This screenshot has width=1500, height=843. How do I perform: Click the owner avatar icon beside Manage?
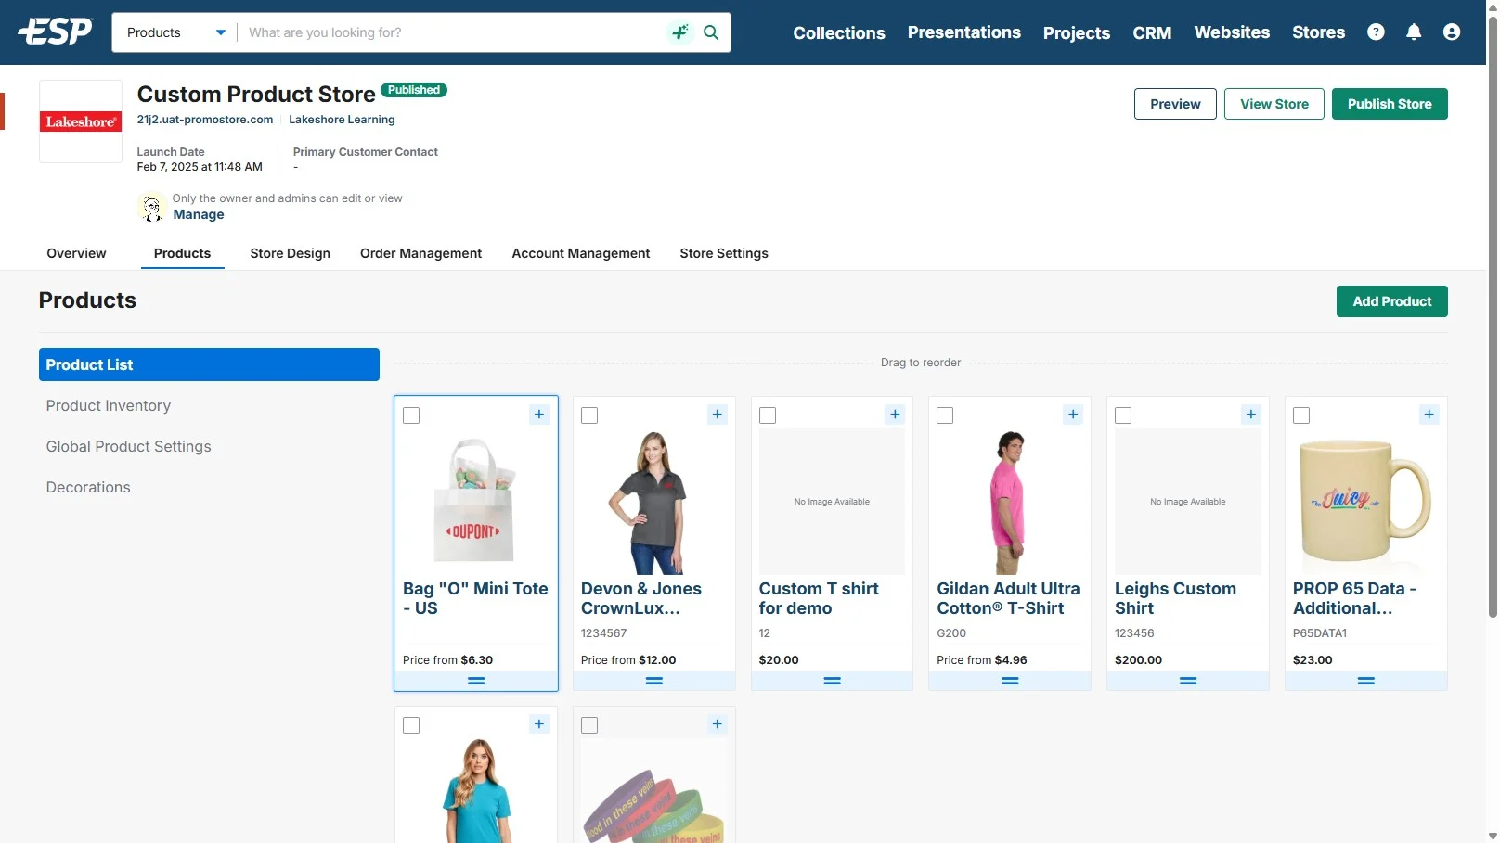coord(151,207)
